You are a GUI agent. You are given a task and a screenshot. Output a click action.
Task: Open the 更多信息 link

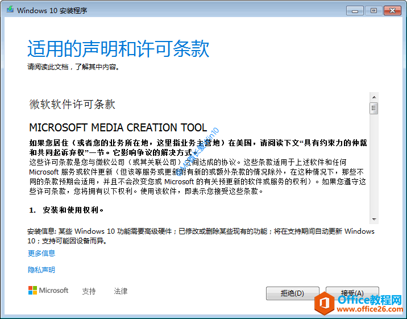tap(41, 253)
